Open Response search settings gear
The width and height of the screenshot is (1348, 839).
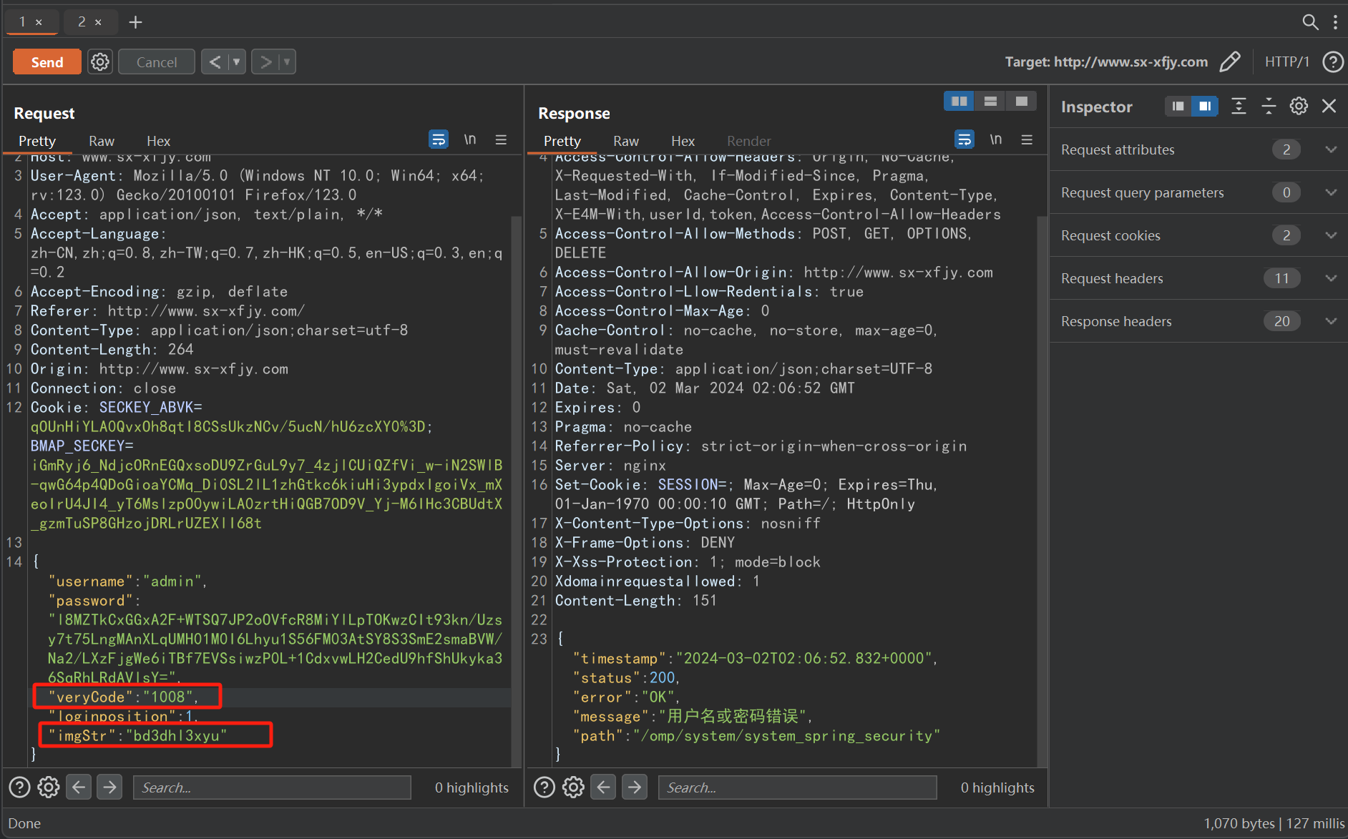click(573, 788)
